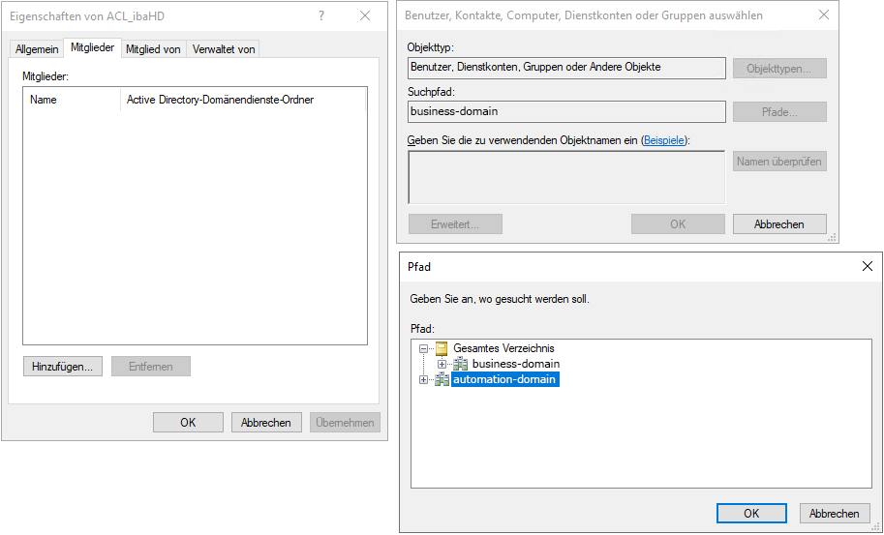The image size is (884, 535).
Task: Select business-domain in the path tree
Action: [x=516, y=364]
